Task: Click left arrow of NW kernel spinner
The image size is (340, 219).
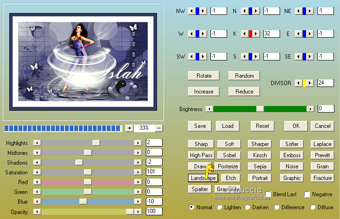Action: 191,11
